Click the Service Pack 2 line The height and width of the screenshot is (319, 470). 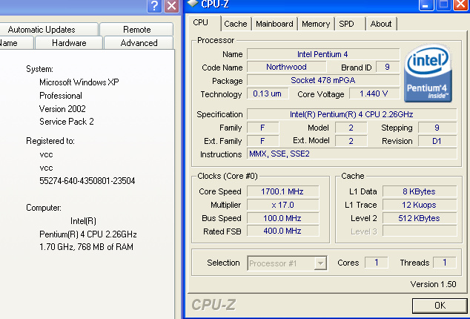click(x=67, y=122)
